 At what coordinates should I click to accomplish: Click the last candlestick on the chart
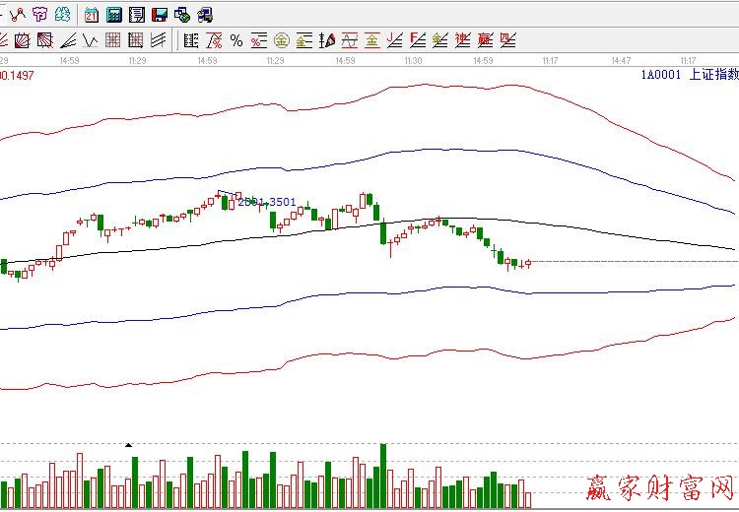pos(528,263)
